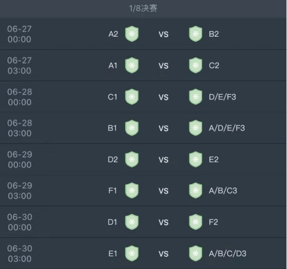The image size is (287, 269).
Task: Click the A2 team shield badge
Action: (132, 34)
